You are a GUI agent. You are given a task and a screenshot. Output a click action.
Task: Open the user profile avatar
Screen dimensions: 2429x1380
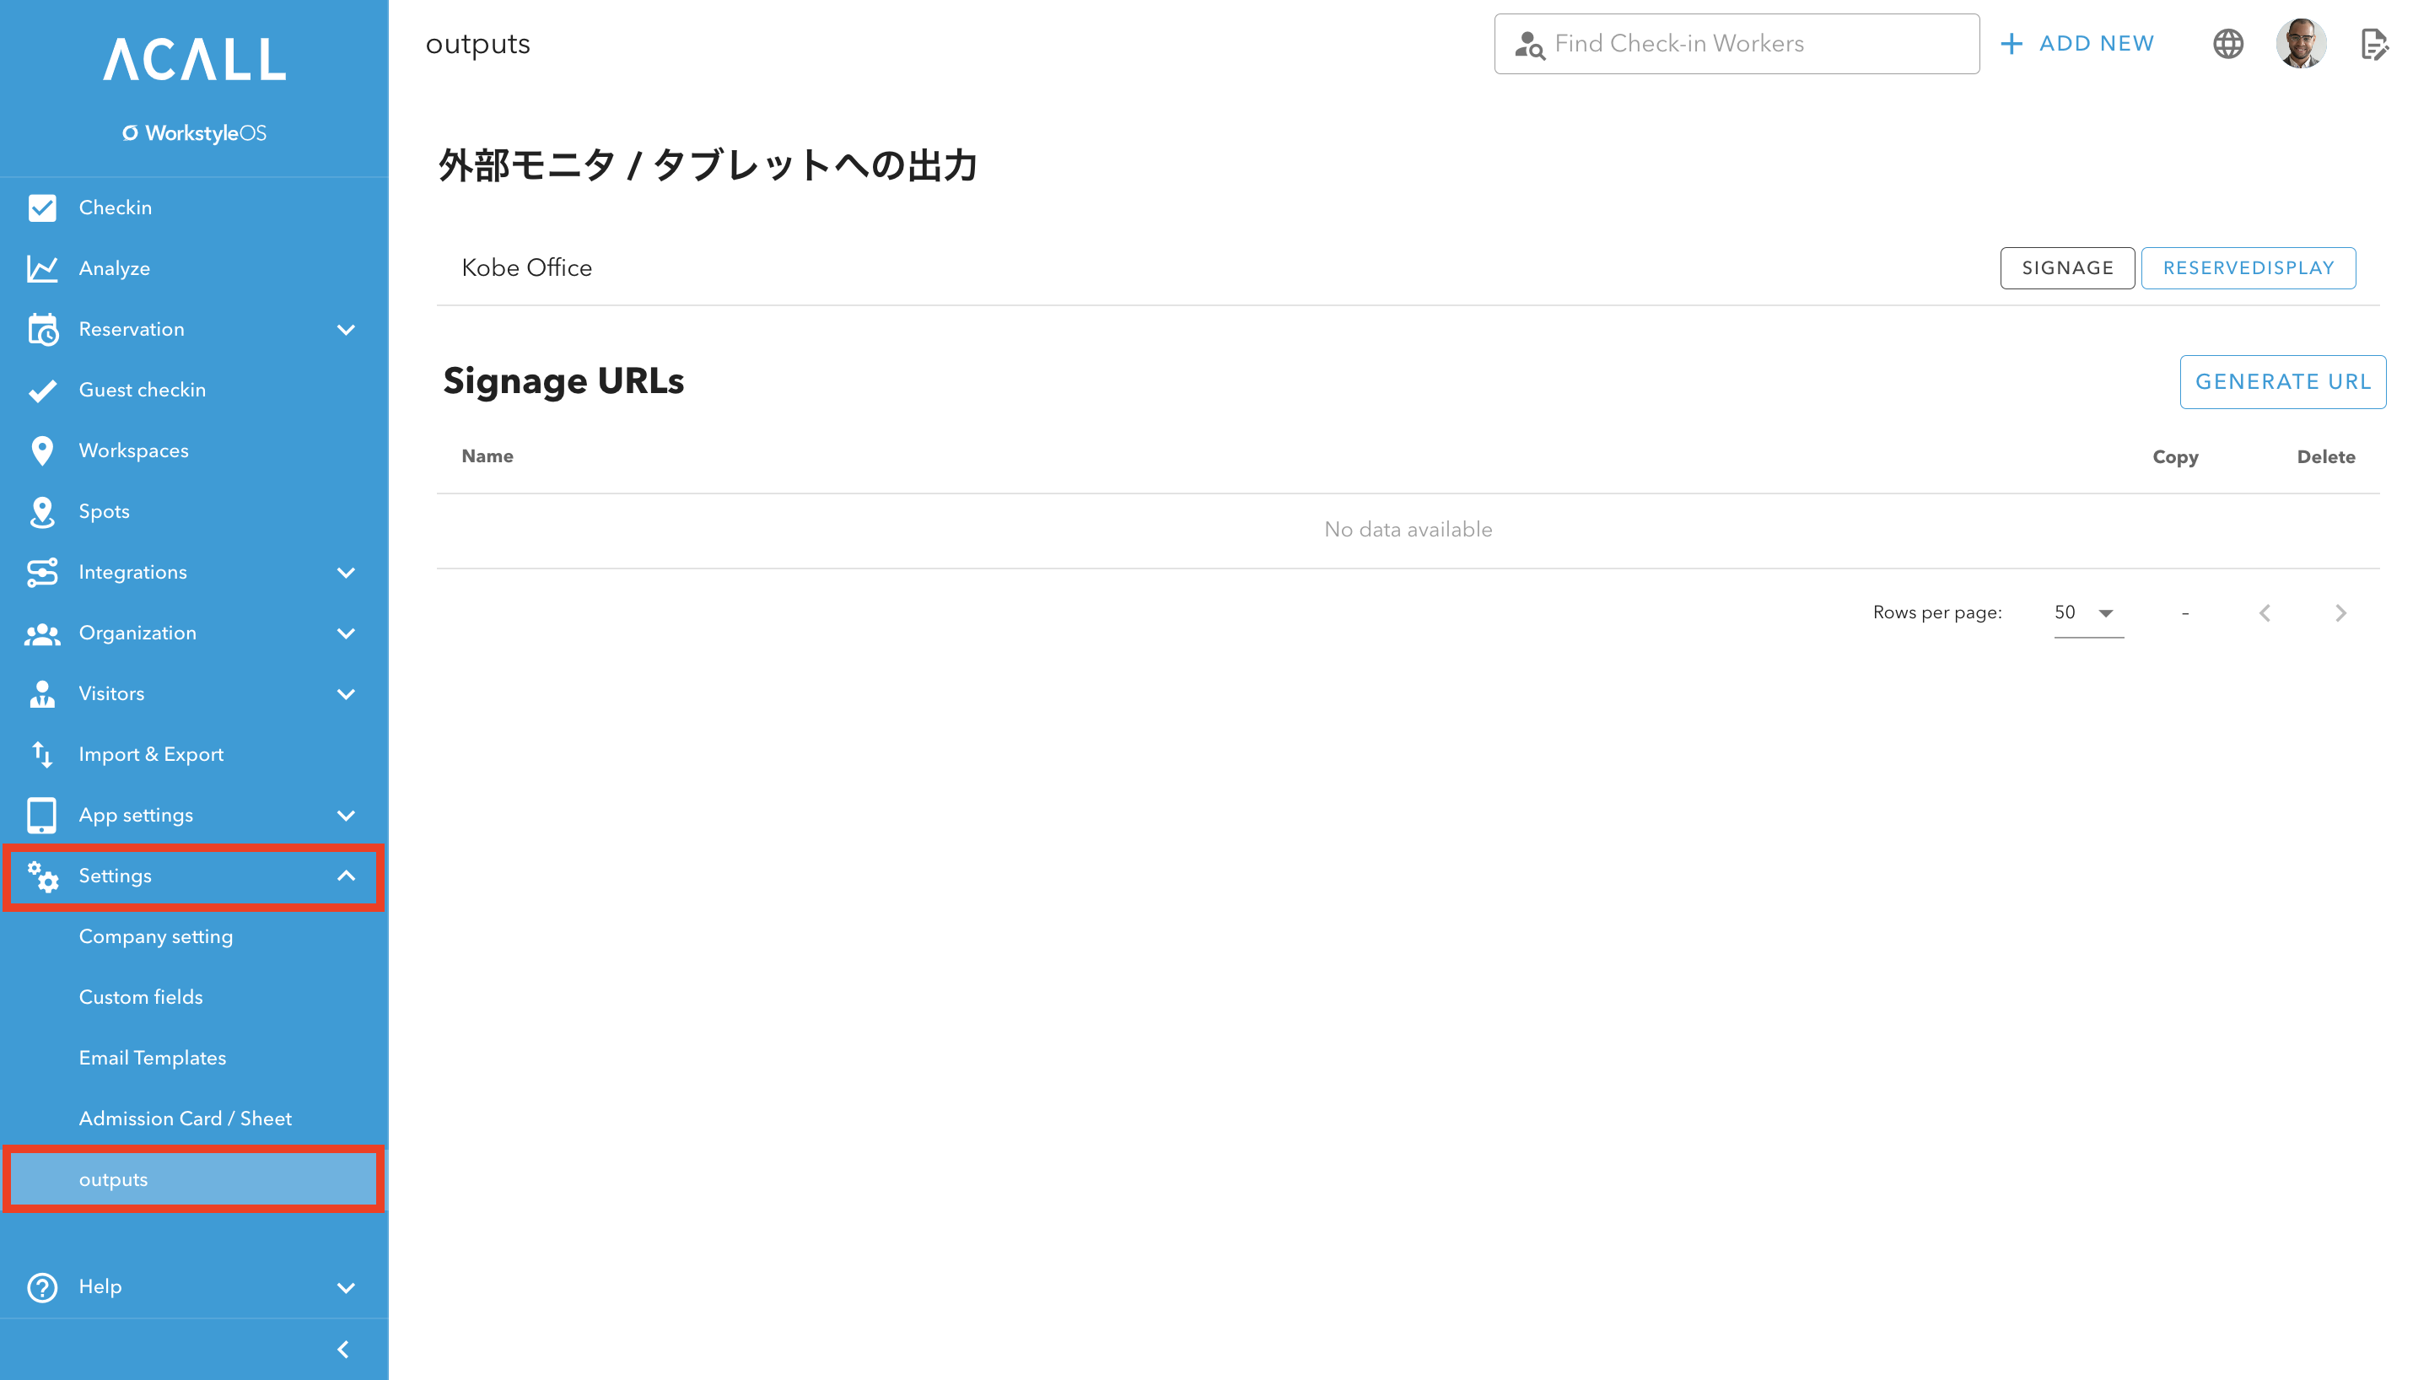click(x=2300, y=44)
